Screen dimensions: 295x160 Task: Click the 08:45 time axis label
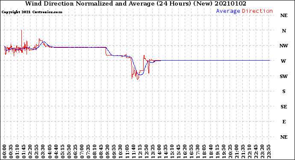pyautogui.click(x=101, y=151)
